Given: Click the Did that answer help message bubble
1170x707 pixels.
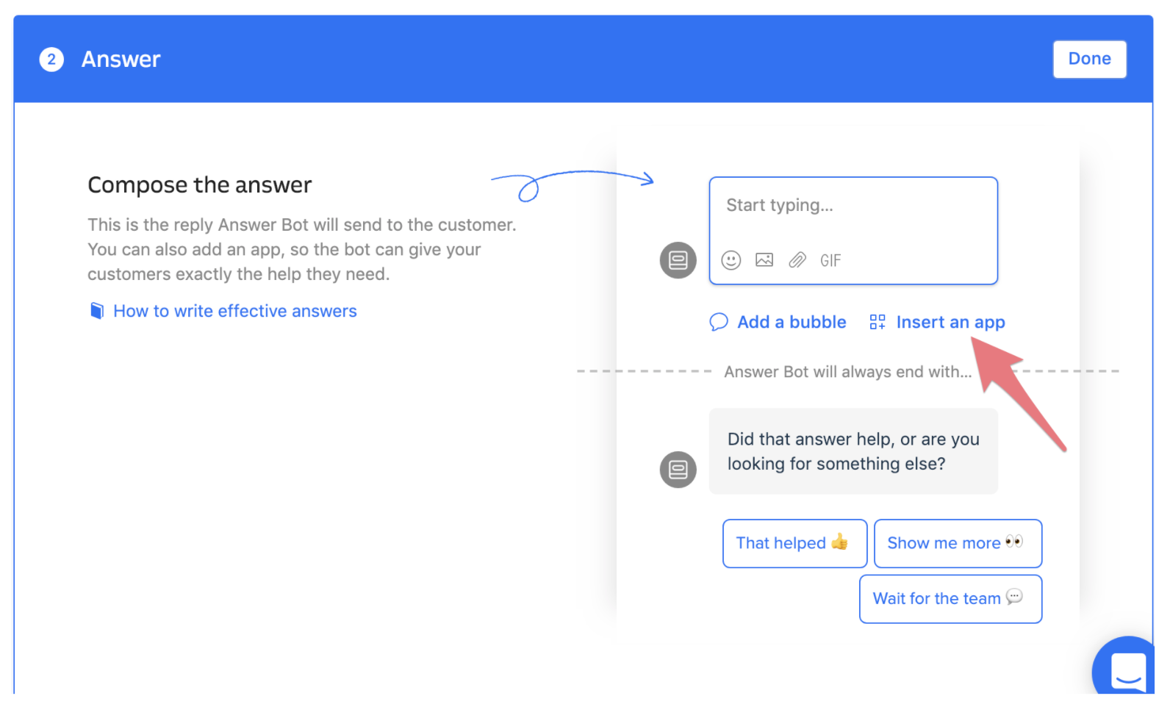Looking at the screenshot, I should [853, 451].
